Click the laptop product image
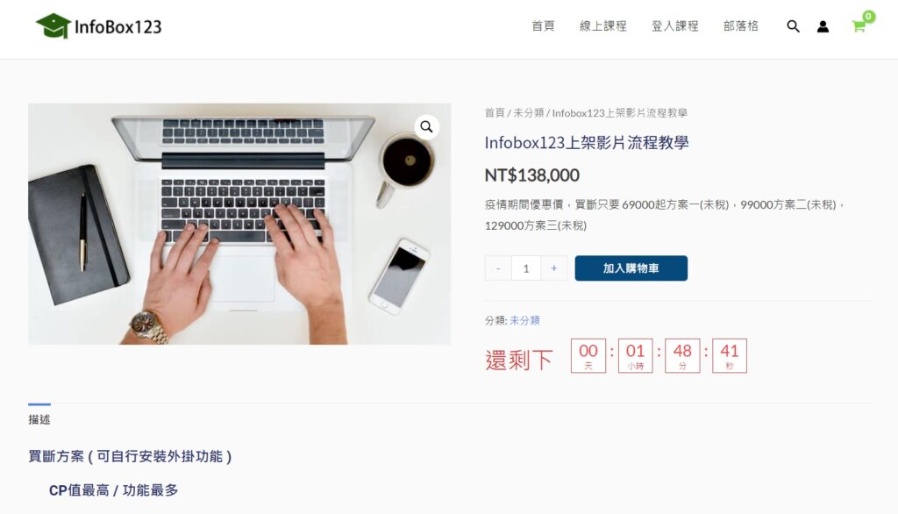Viewport: 898px width, 514px height. click(x=239, y=224)
